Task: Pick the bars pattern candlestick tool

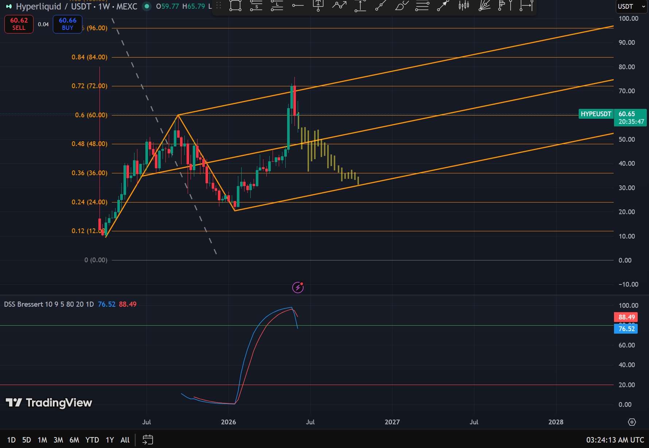Action: point(464,6)
